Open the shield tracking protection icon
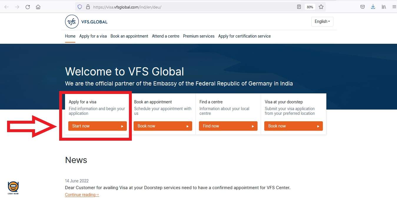 point(80,7)
